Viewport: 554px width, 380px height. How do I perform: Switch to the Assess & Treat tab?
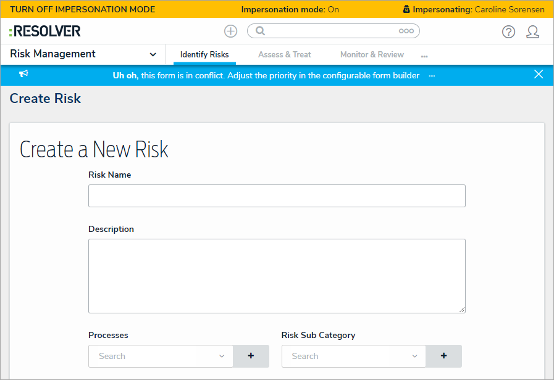pos(285,55)
